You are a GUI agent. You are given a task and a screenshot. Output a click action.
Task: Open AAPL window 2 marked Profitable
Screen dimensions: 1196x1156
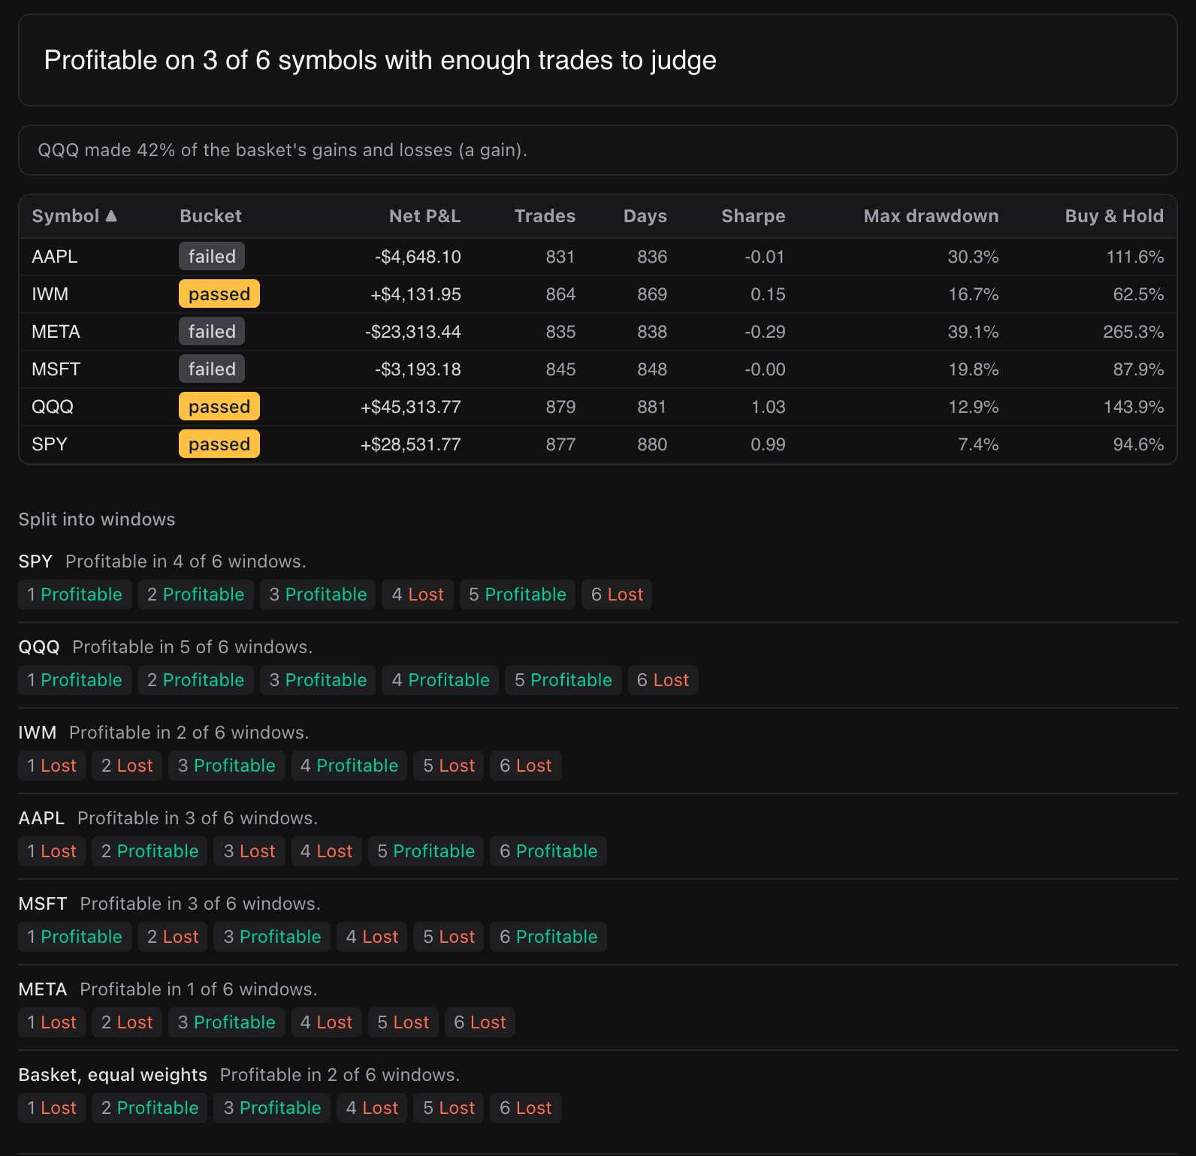coord(150,851)
